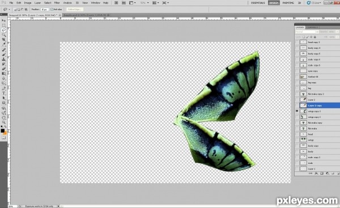Image resolution: width=340 pixels, height=208 pixels.
Task: Click the foreground color swatch
Action: [3, 130]
